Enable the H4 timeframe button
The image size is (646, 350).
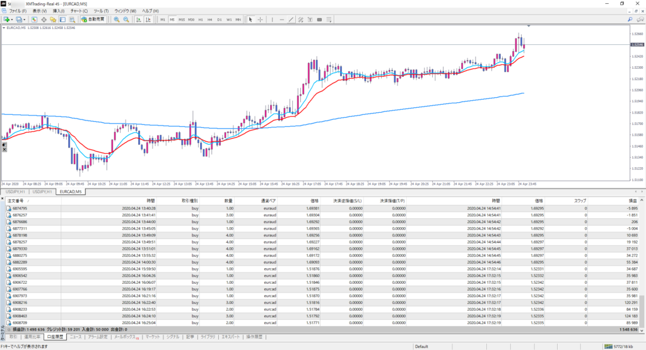(x=209, y=20)
